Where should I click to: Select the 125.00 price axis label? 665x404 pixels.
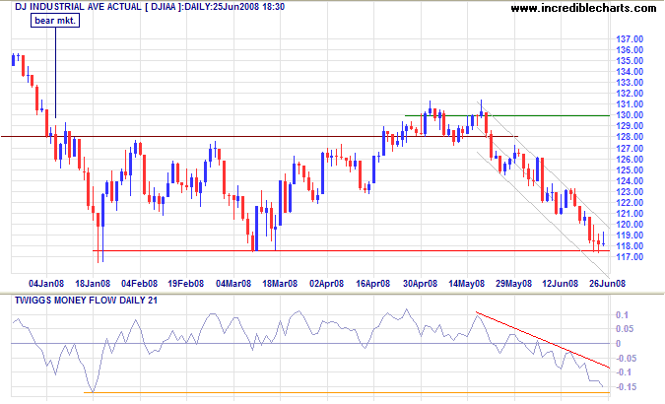630,170
